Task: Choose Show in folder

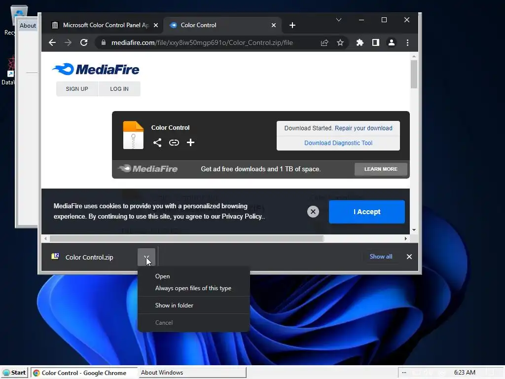Action: [193, 305]
